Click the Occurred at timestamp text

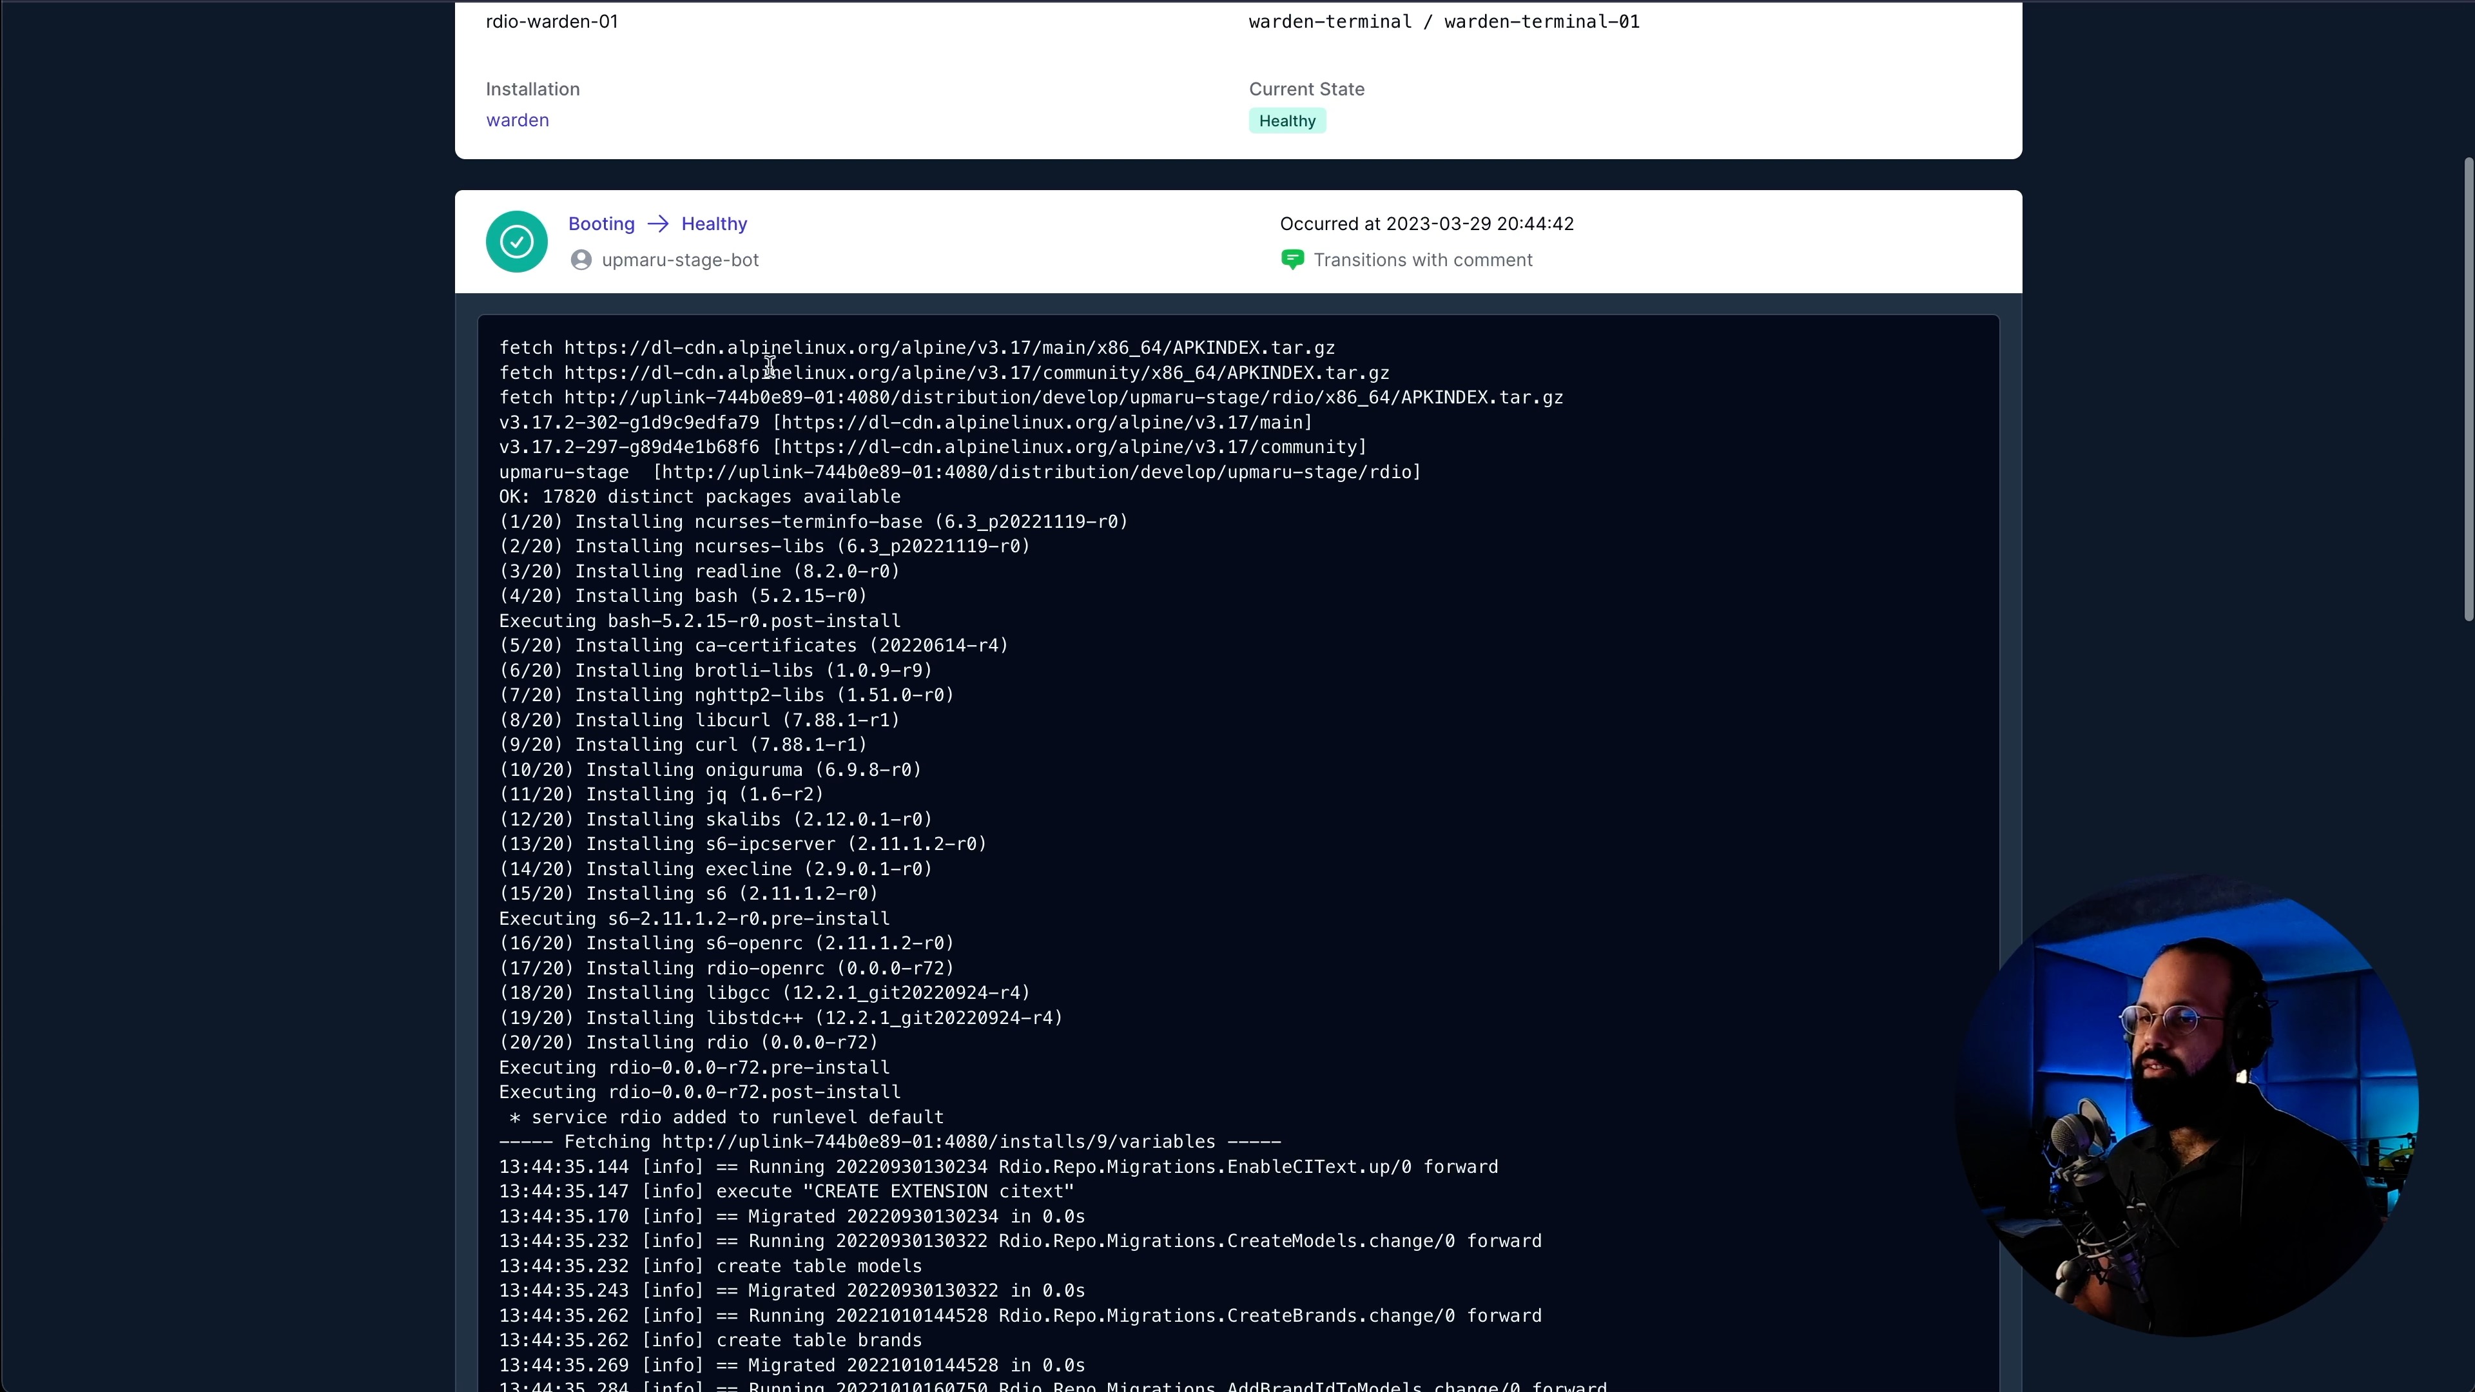tap(1426, 223)
